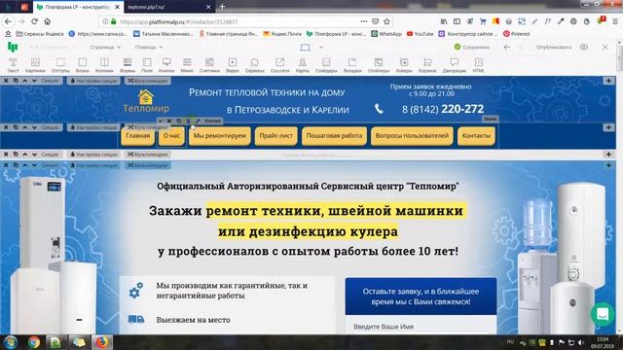Click the Введите Ваше Имя input field
Screen dimensions: 623x350
coord(421,327)
